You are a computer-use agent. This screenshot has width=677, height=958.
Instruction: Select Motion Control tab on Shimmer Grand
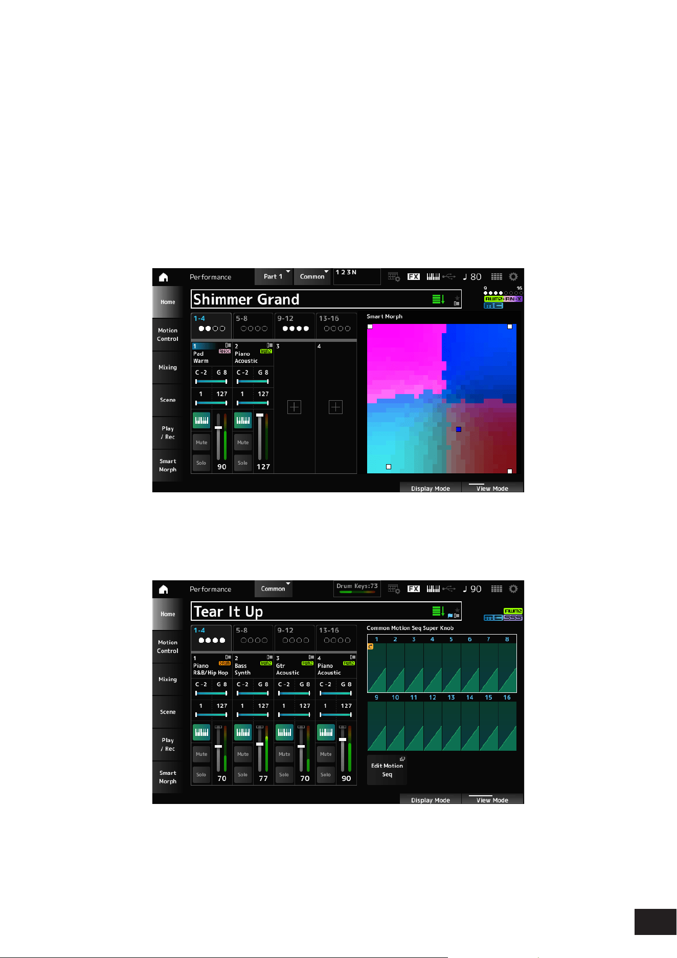click(168, 335)
